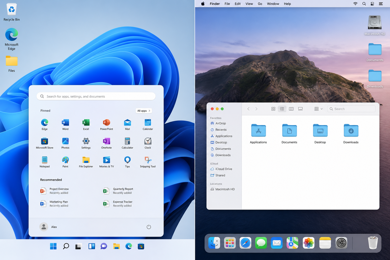Open Trash in the Dock

(x=373, y=243)
